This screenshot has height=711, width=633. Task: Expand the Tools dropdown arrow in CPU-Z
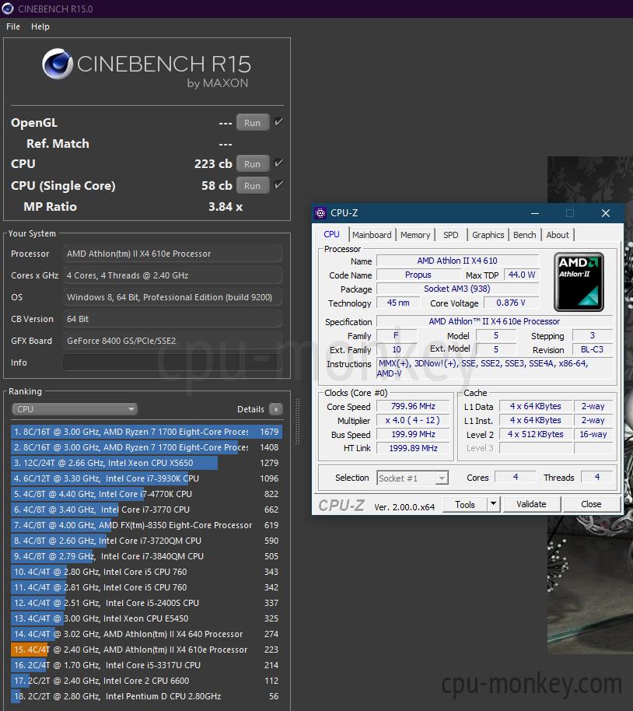(x=493, y=504)
